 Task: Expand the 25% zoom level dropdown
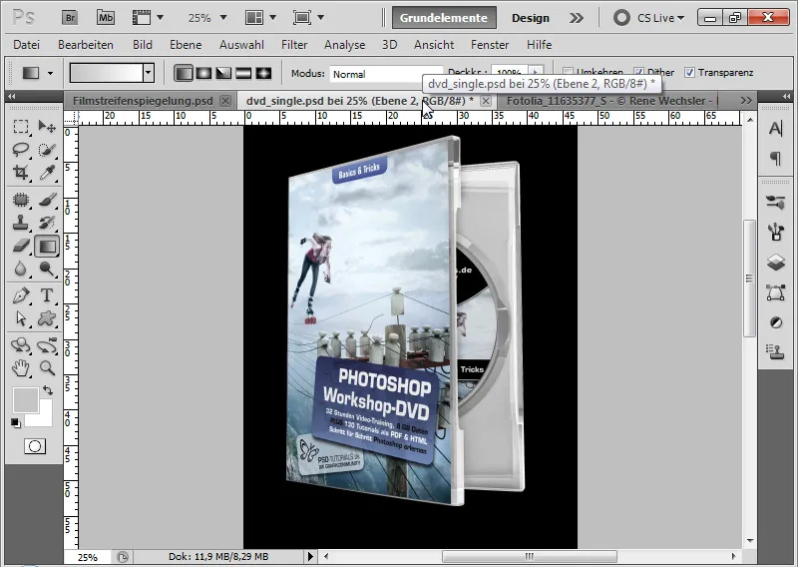coord(222,18)
